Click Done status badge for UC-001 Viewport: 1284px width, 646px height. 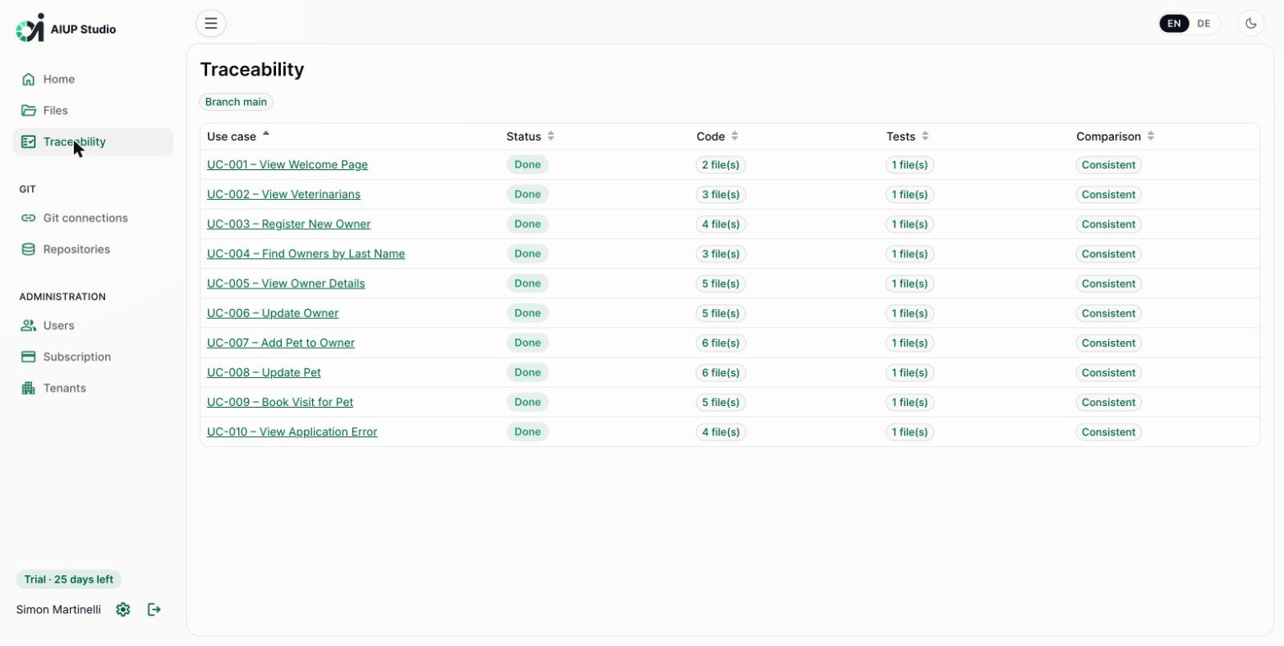[x=527, y=164]
